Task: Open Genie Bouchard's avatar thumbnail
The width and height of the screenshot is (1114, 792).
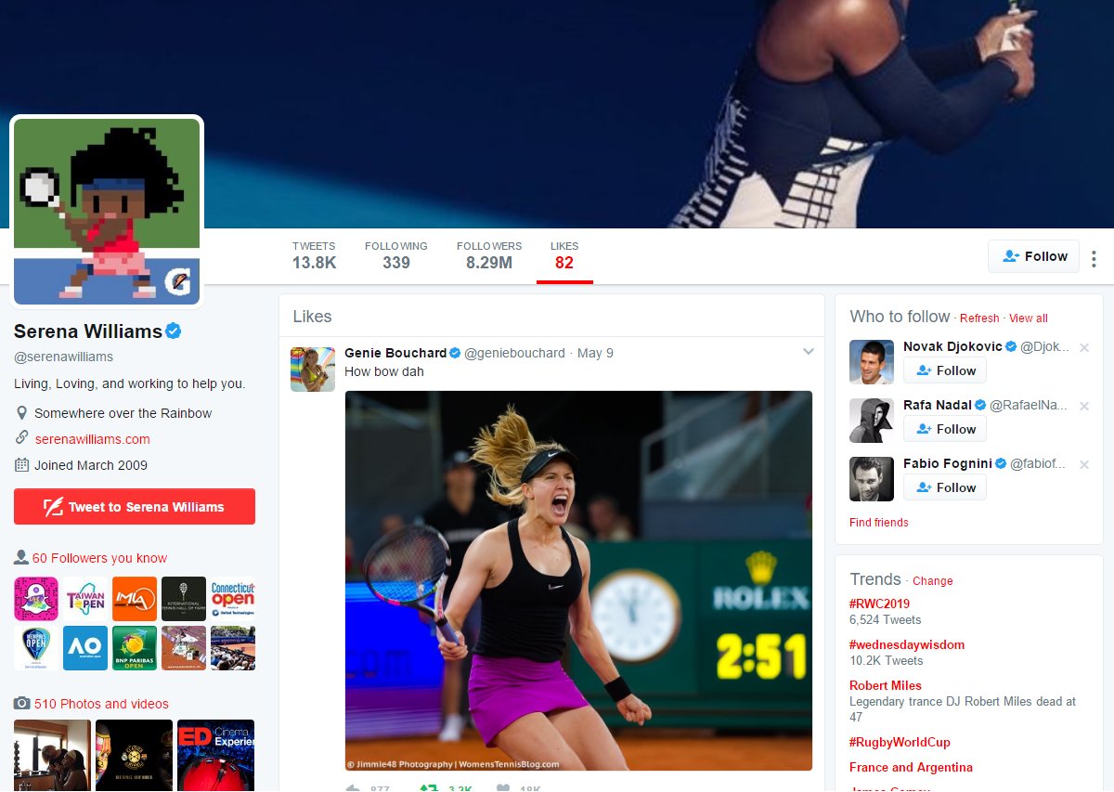Action: [x=313, y=369]
